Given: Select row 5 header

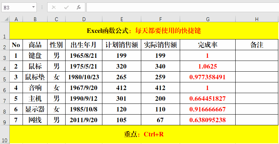Looking at the screenshot, I should (x=5, y=77).
